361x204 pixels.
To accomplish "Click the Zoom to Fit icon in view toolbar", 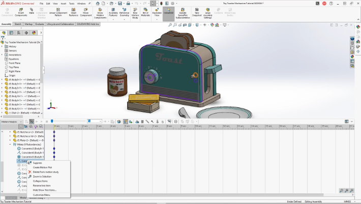I will (x=170, y=25).
